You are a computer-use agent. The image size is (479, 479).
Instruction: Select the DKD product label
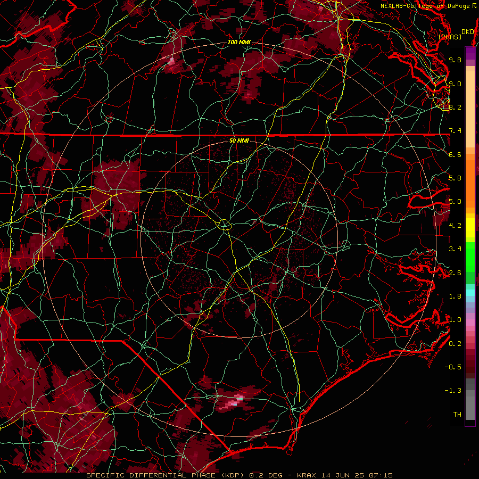tap(467, 32)
